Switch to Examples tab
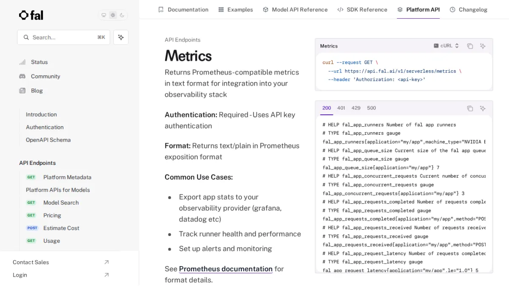The image size is (509, 286). tap(235, 9)
